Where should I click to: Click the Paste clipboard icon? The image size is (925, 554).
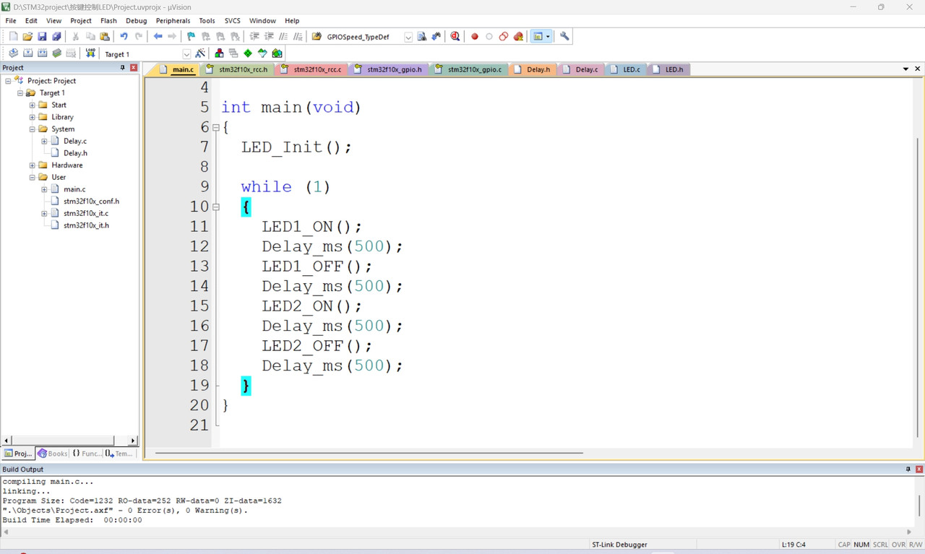(x=105, y=36)
